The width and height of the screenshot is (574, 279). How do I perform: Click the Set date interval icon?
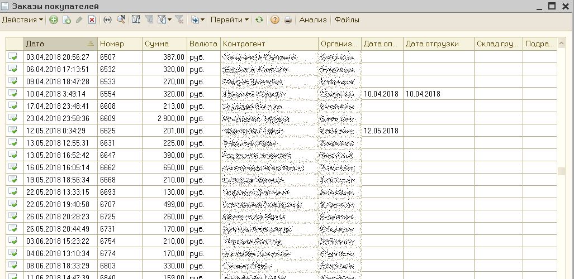point(108,20)
